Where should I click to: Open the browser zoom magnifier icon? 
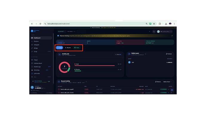pos(147,24)
